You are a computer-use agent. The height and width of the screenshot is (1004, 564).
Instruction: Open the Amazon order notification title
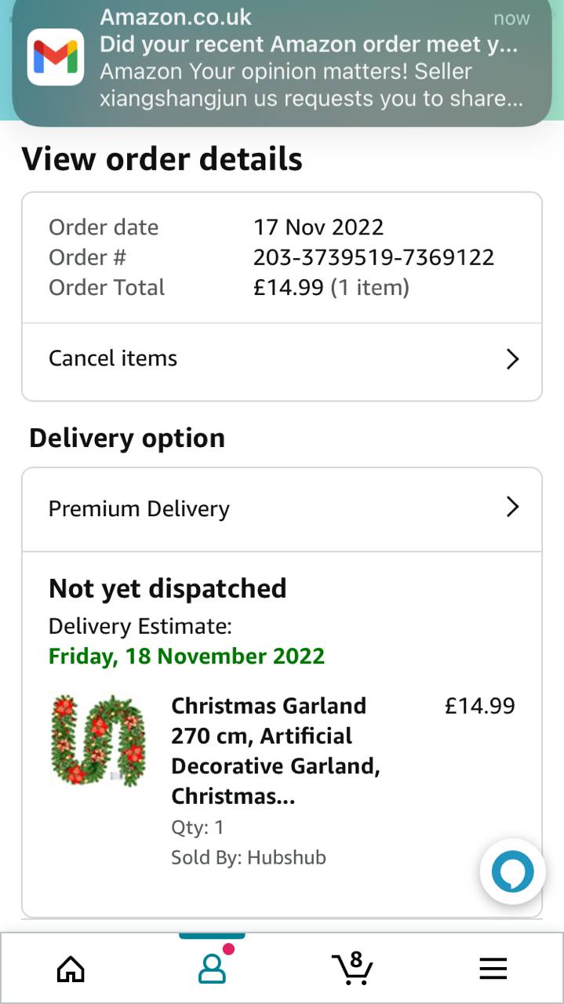pos(308,44)
